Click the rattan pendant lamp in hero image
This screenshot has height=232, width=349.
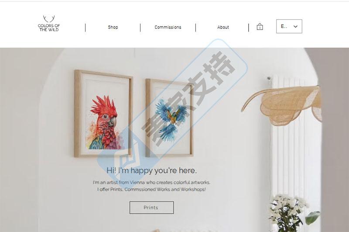pyautogui.click(x=283, y=105)
